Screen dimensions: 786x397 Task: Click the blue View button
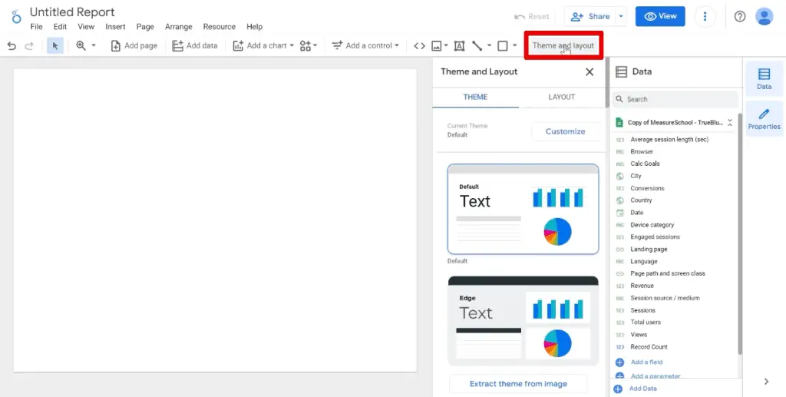[x=660, y=17]
